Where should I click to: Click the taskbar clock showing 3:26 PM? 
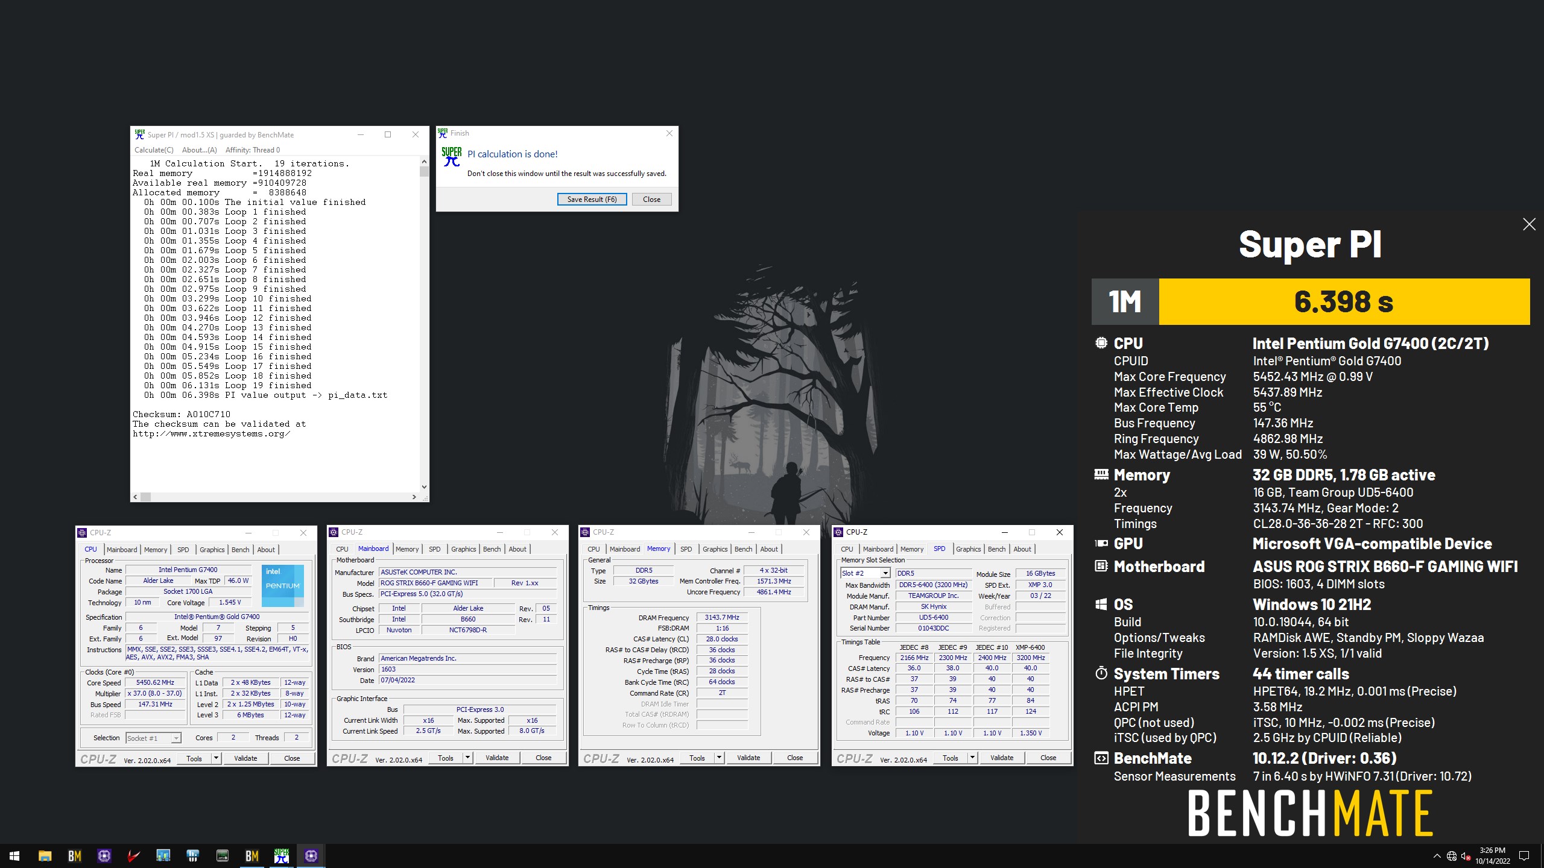click(1493, 856)
